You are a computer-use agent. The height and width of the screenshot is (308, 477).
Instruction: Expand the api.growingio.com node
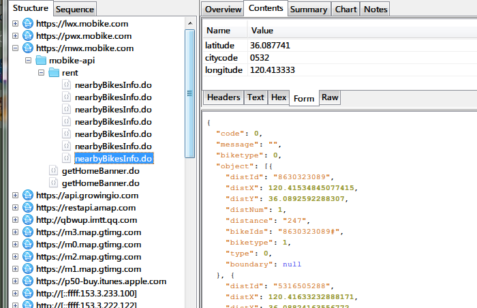[15, 196]
